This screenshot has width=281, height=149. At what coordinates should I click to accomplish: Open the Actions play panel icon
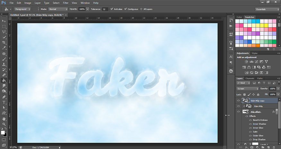point(231,26)
